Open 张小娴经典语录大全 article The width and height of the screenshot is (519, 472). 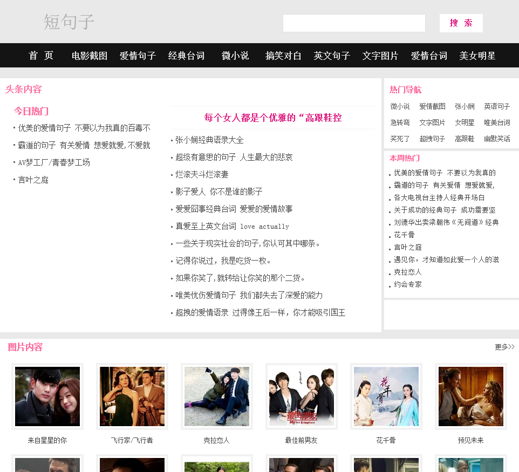tap(209, 140)
